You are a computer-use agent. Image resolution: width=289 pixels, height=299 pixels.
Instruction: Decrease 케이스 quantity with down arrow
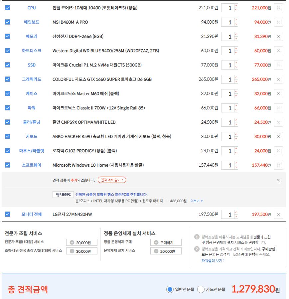pos(236,96)
